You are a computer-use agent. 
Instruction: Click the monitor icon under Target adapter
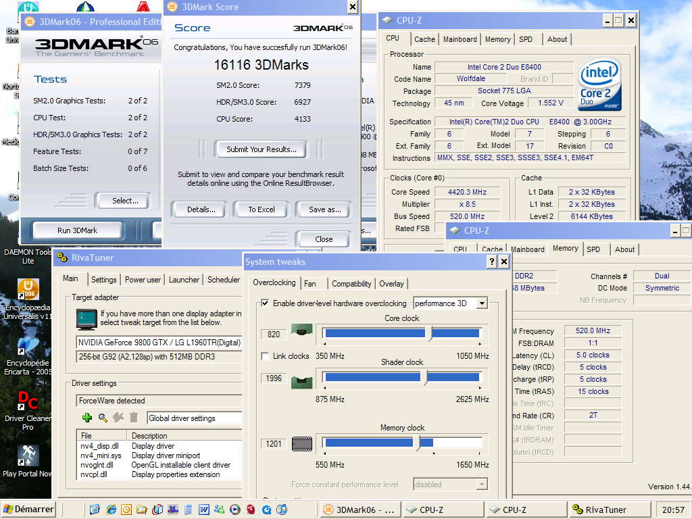86,320
